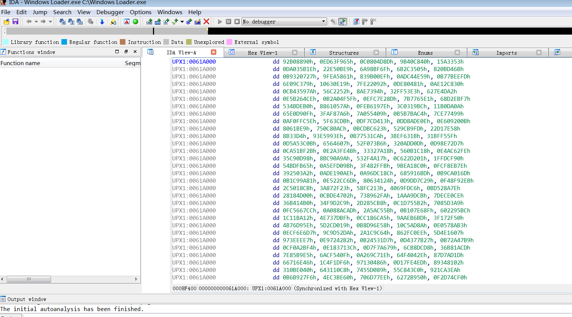Close the IDA View-A tab
Screen dimensions: 572x317
point(214,52)
